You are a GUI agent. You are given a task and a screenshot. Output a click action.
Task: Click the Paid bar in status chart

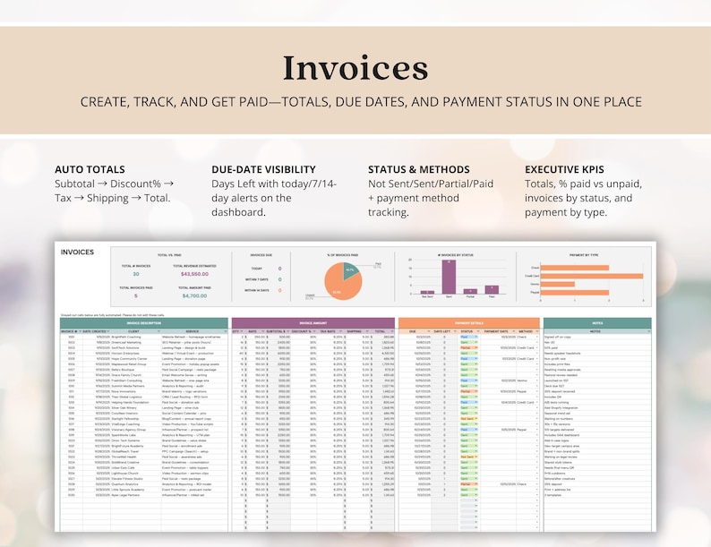(x=492, y=289)
